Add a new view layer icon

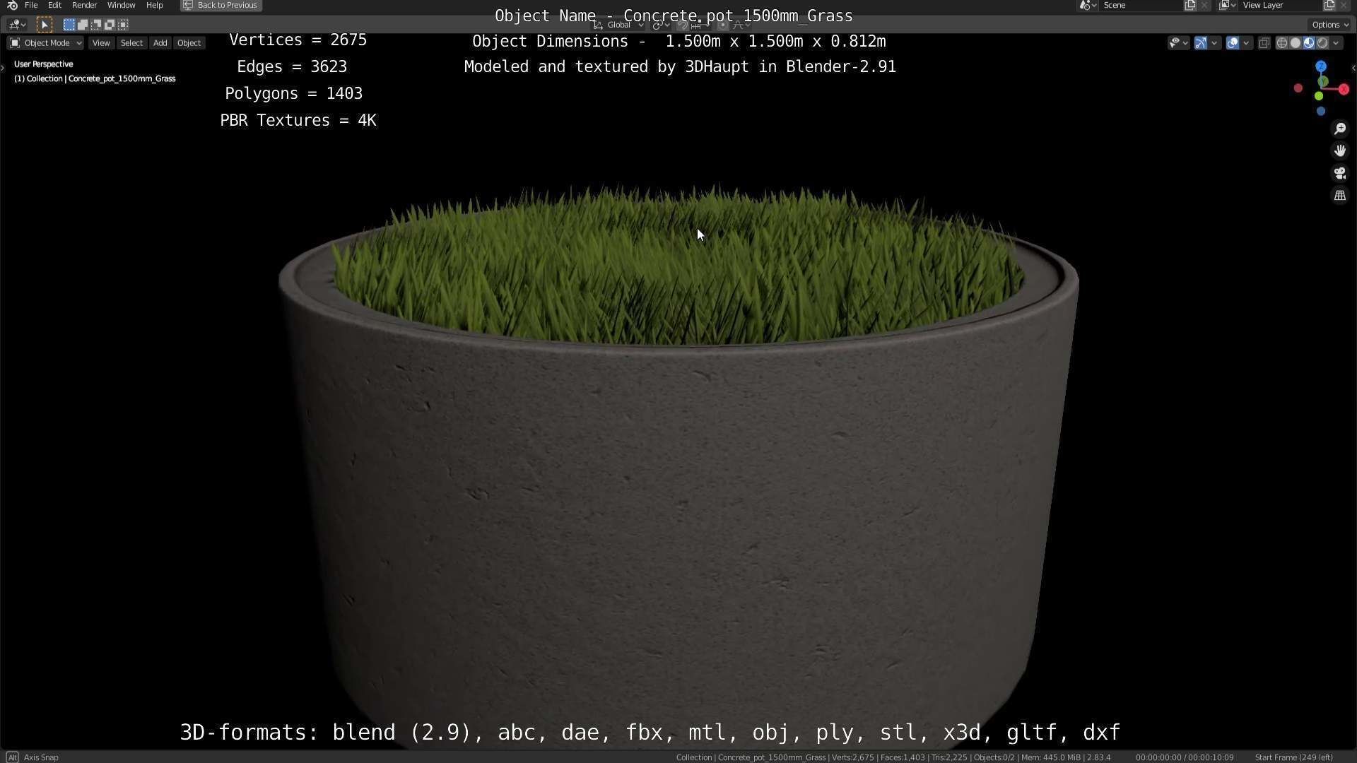1329,5
